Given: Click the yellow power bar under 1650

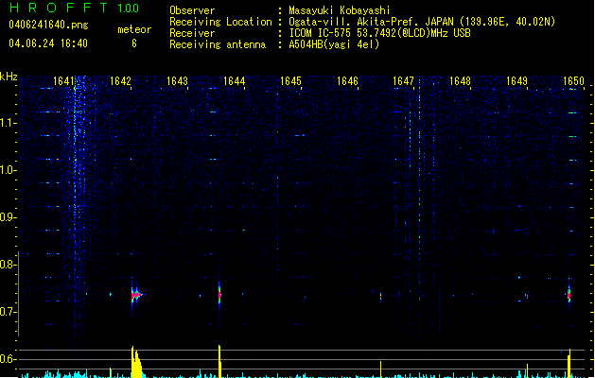Looking at the screenshot, I should 569,363.
